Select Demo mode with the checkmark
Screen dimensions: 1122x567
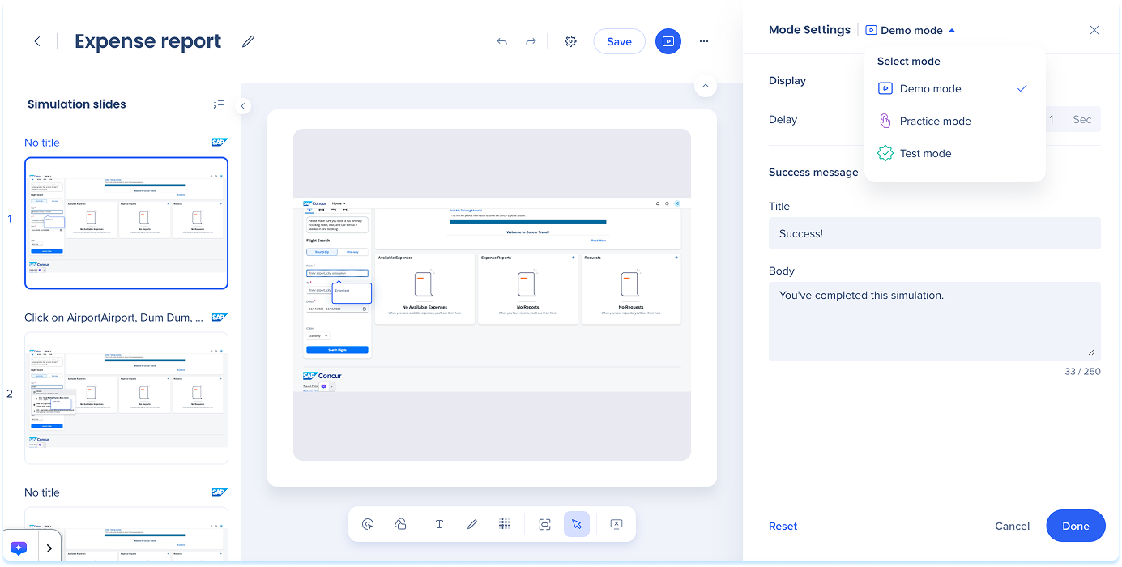[930, 88]
